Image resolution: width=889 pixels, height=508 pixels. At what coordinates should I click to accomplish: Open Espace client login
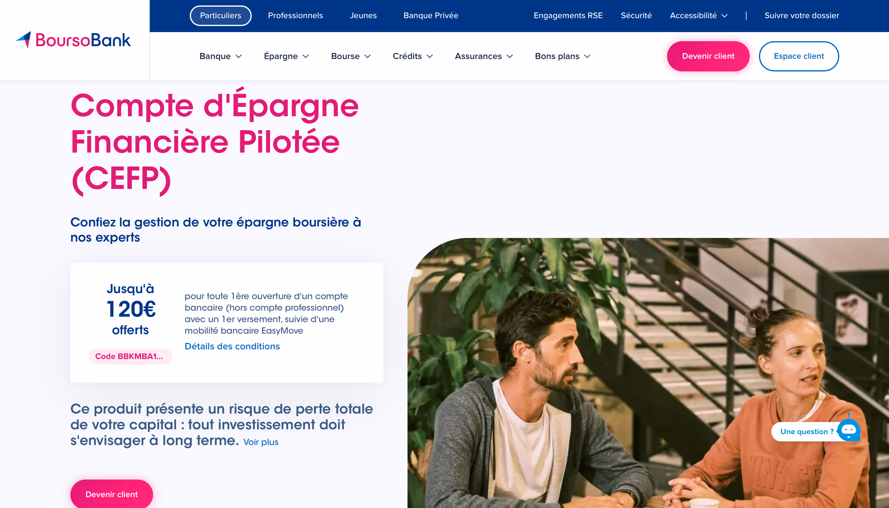(799, 56)
